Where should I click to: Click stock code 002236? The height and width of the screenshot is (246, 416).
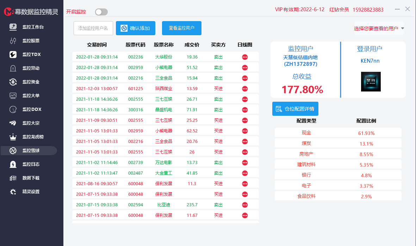tap(136, 57)
